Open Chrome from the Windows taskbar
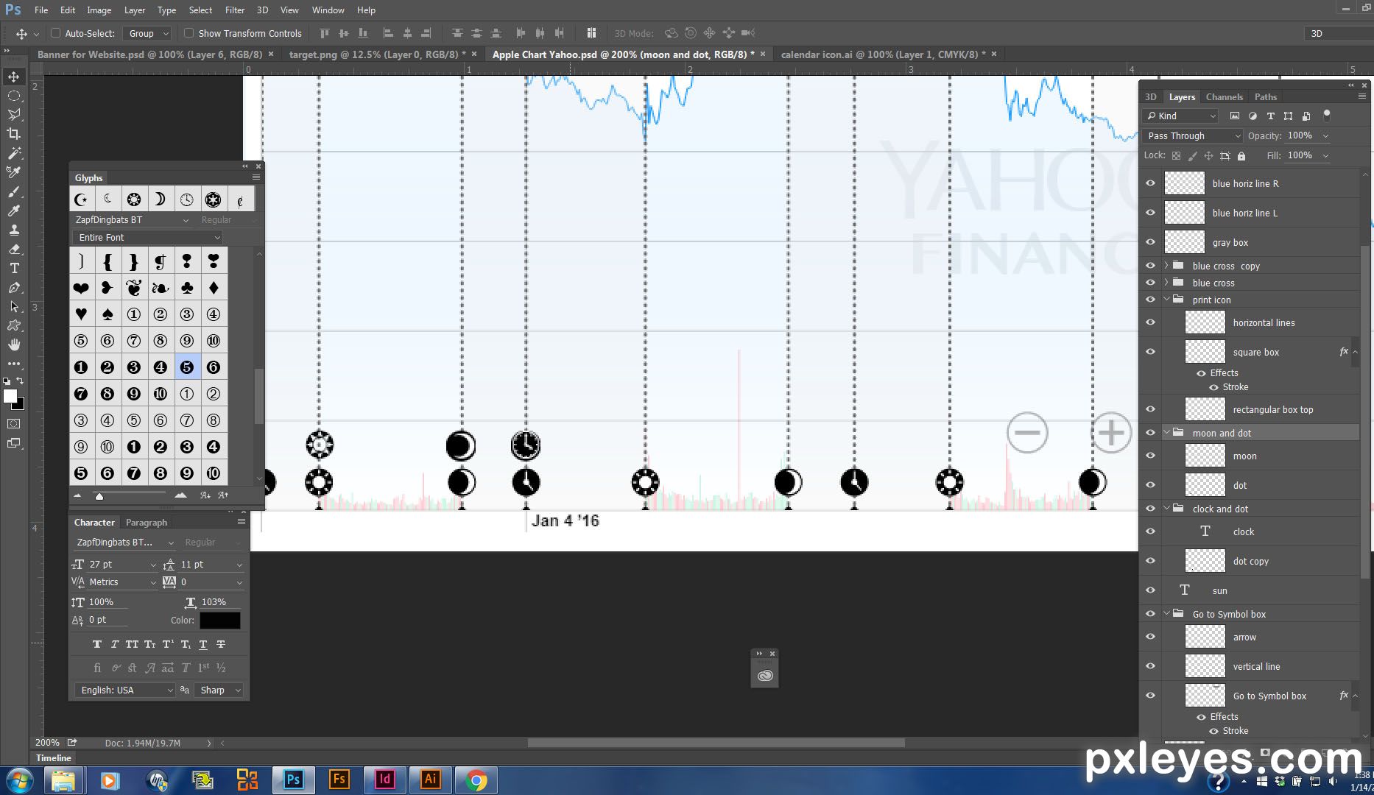 pos(476,780)
